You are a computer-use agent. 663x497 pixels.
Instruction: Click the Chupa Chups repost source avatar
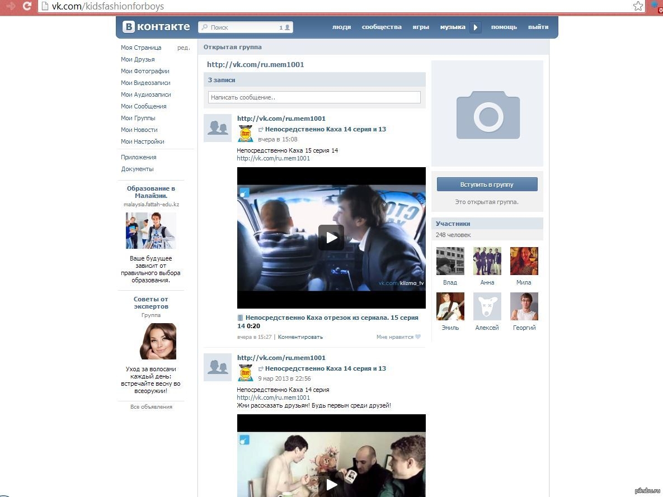coord(246,134)
